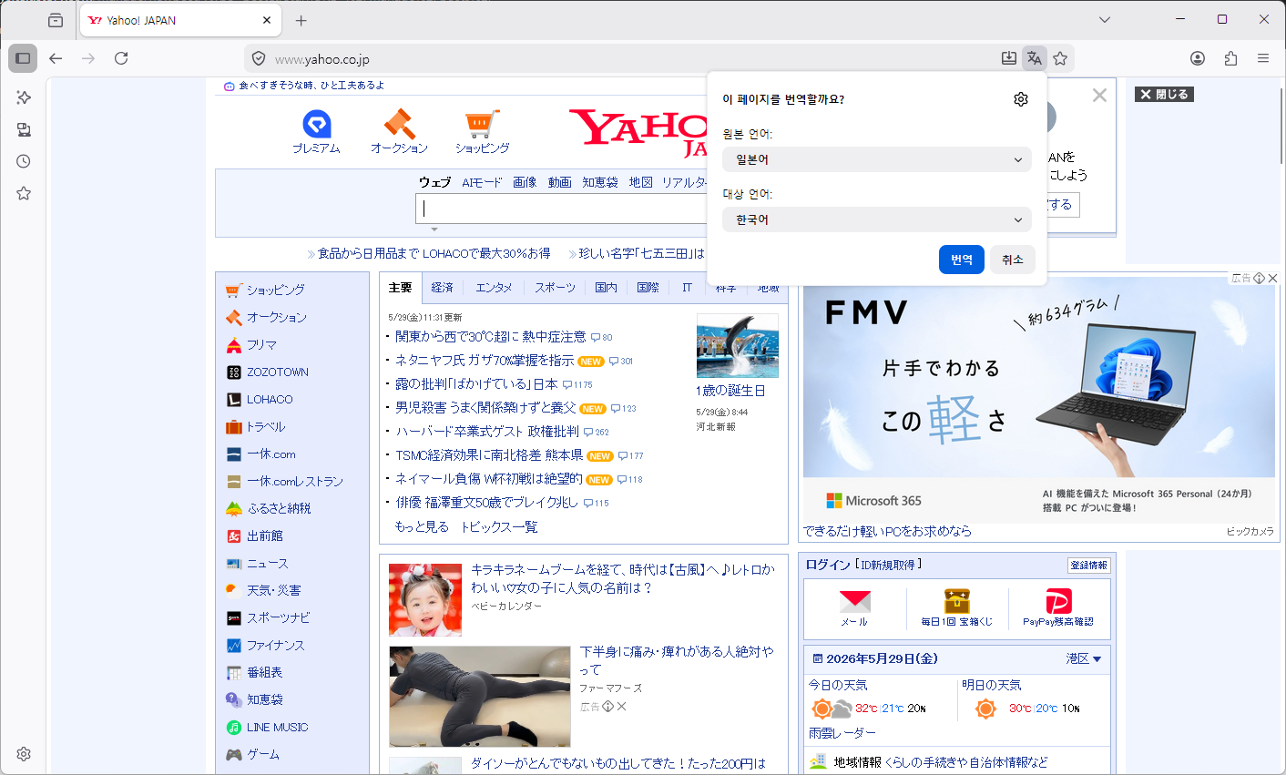Open the baby in kimono article thumbnail

(425, 599)
